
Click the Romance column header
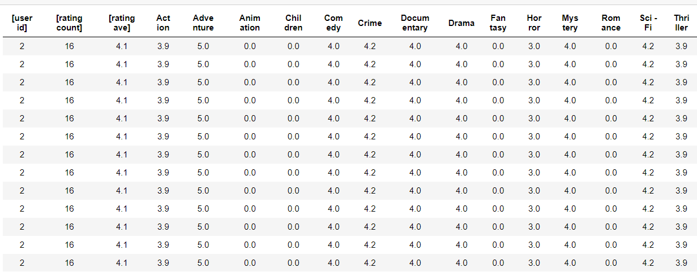pos(611,23)
